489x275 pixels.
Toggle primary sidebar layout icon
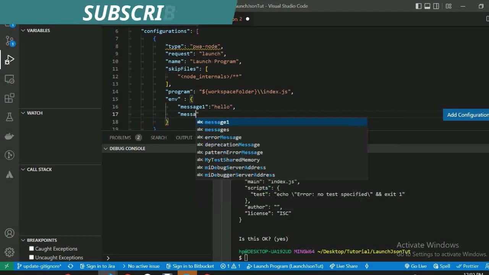[419, 6]
